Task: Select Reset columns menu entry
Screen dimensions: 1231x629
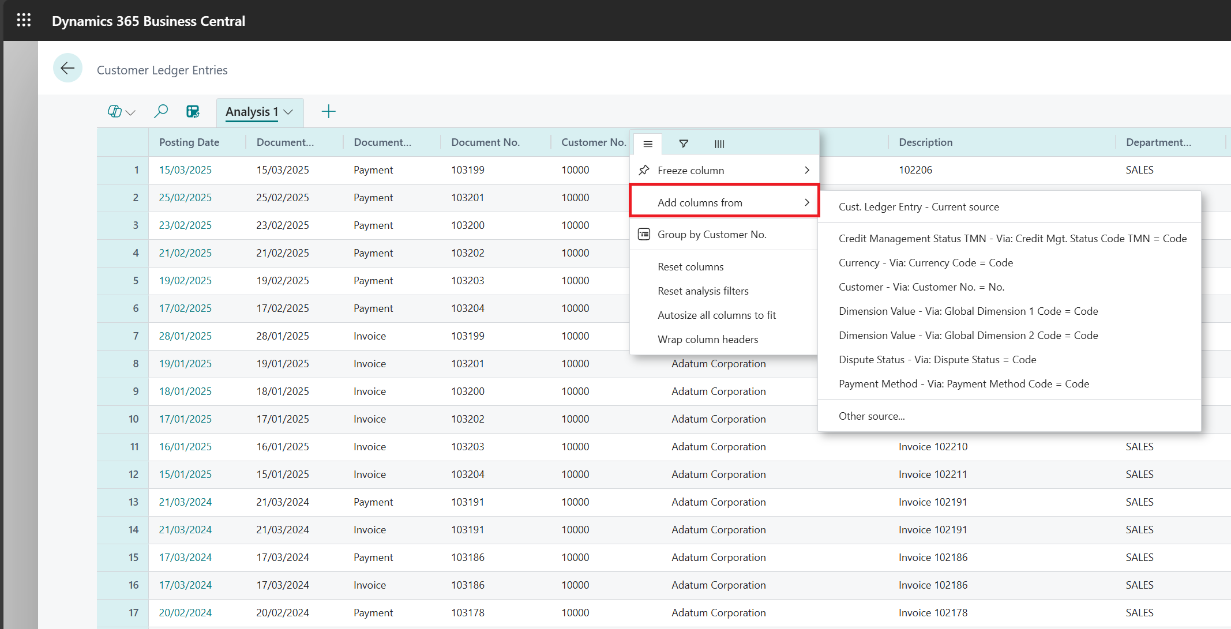Action: click(x=690, y=267)
